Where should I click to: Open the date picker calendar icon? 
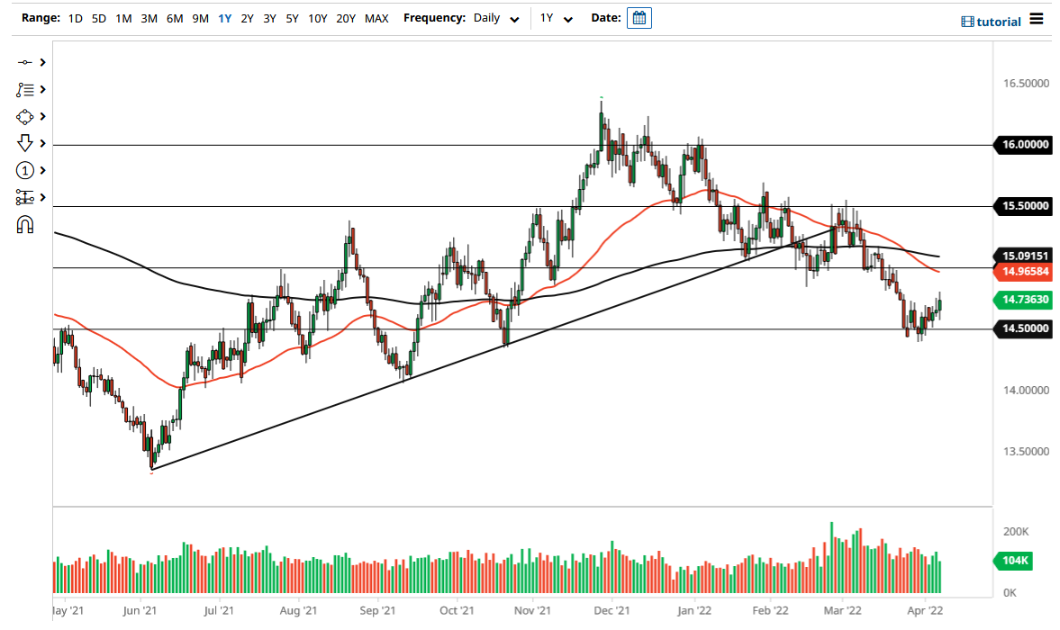pyautogui.click(x=639, y=17)
